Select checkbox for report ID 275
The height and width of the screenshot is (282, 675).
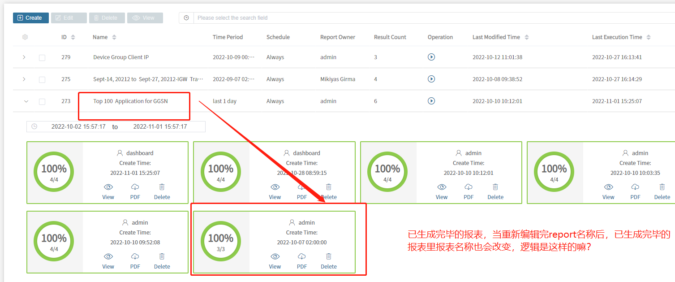click(42, 79)
